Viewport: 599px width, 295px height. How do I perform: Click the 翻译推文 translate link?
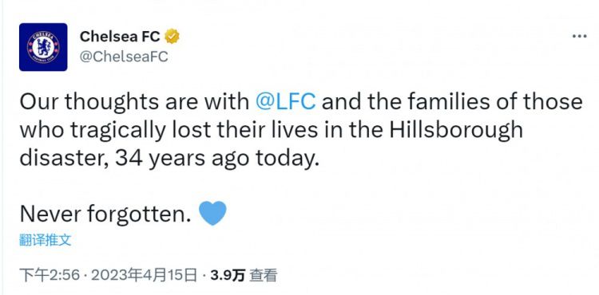[46, 240]
